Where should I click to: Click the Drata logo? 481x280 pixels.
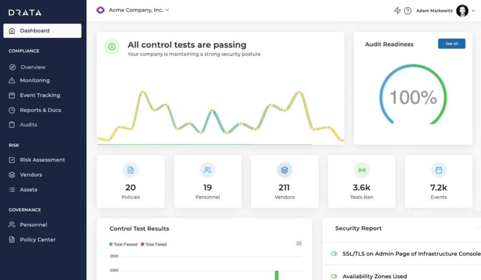[25, 13]
